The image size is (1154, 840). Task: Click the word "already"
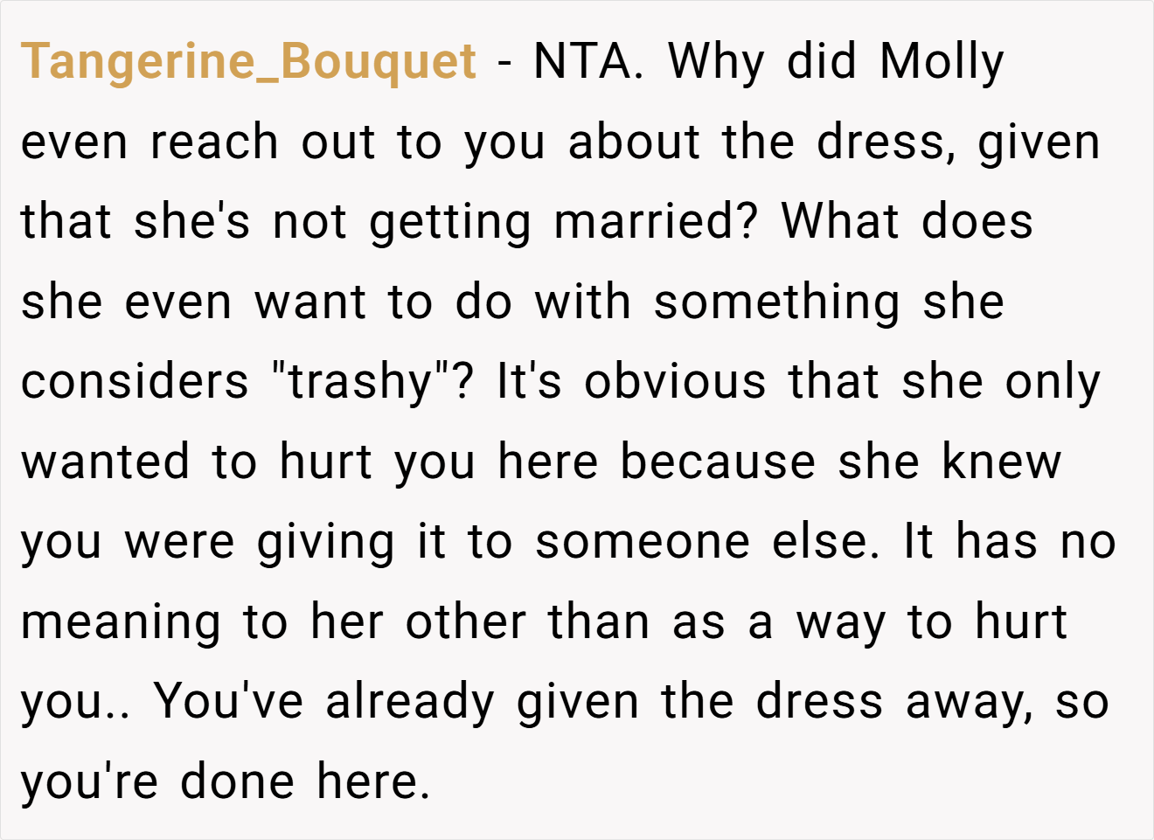point(410,704)
